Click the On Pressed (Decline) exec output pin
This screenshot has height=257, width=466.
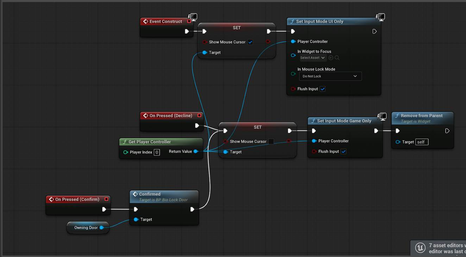coord(197,126)
